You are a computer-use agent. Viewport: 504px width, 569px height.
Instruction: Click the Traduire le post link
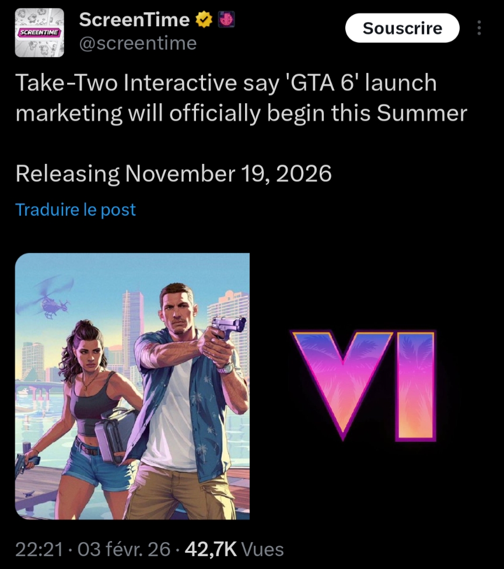pos(75,209)
